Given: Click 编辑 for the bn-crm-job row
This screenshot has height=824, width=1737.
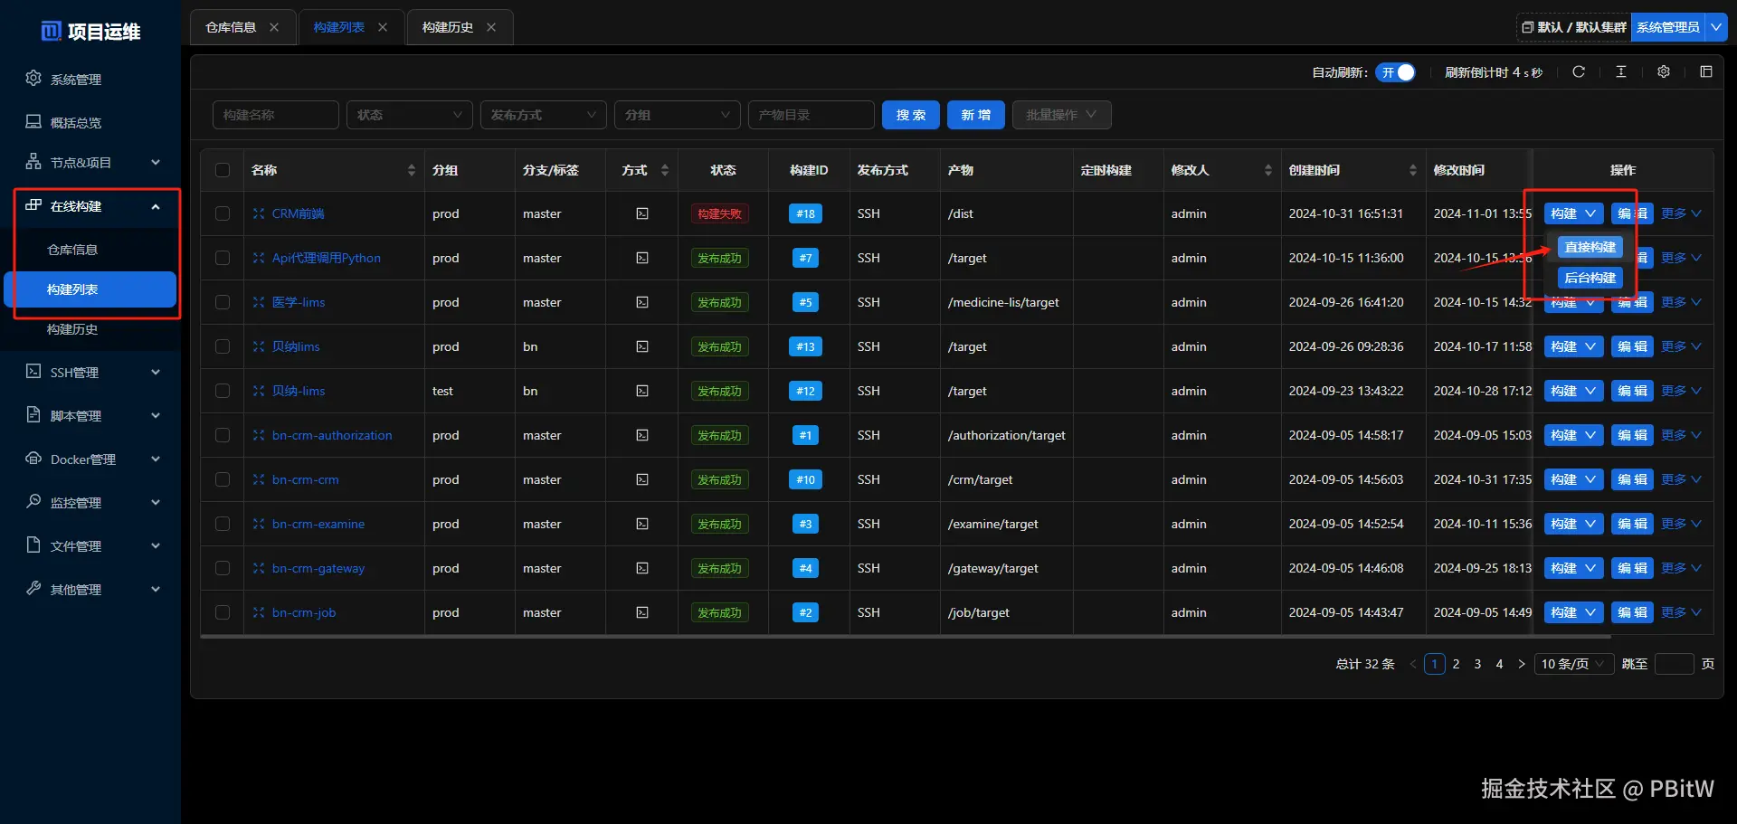Looking at the screenshot, I should pyautogui.click(x=1632, y=612).
